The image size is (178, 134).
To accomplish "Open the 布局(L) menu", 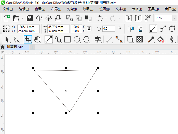I will (x=56, y=9).
